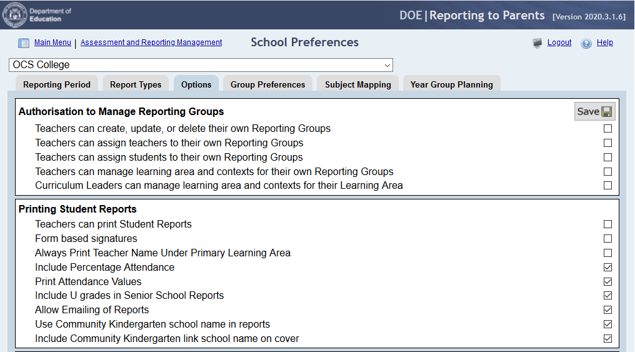Switch to the Reporting Period tab
This screenshot has width=635, height=352.
(x=57, y=84)
